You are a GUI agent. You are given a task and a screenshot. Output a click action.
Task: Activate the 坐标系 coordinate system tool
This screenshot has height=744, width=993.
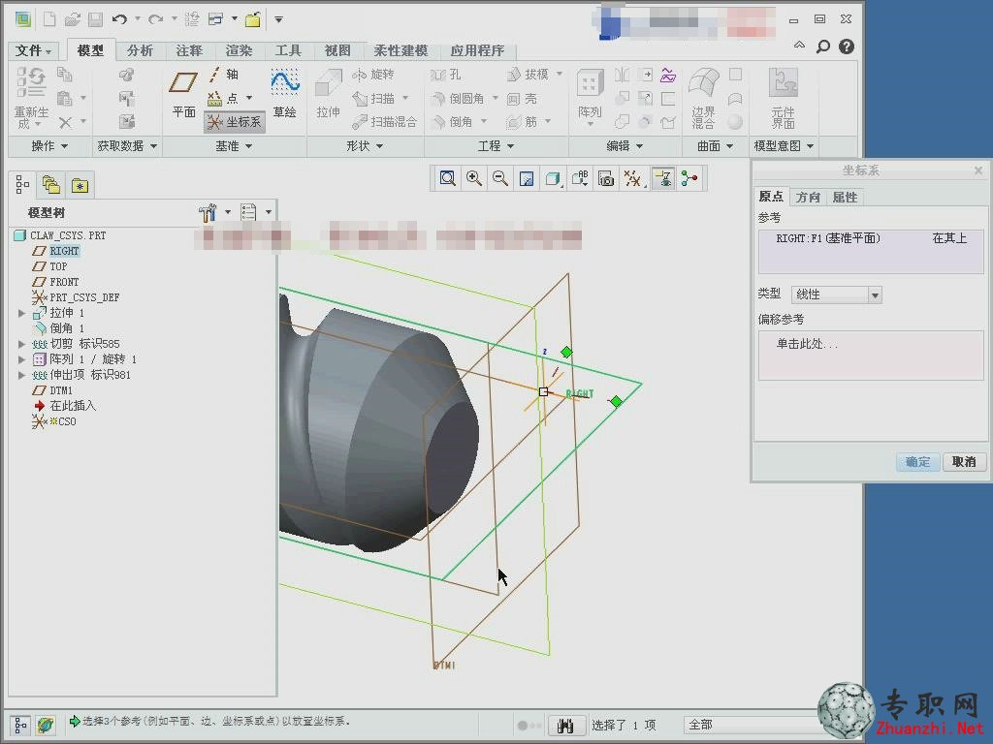235,121
